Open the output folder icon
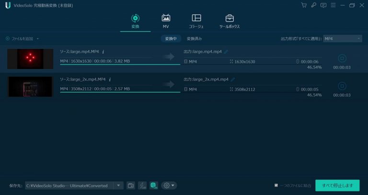 pos(131,185)
